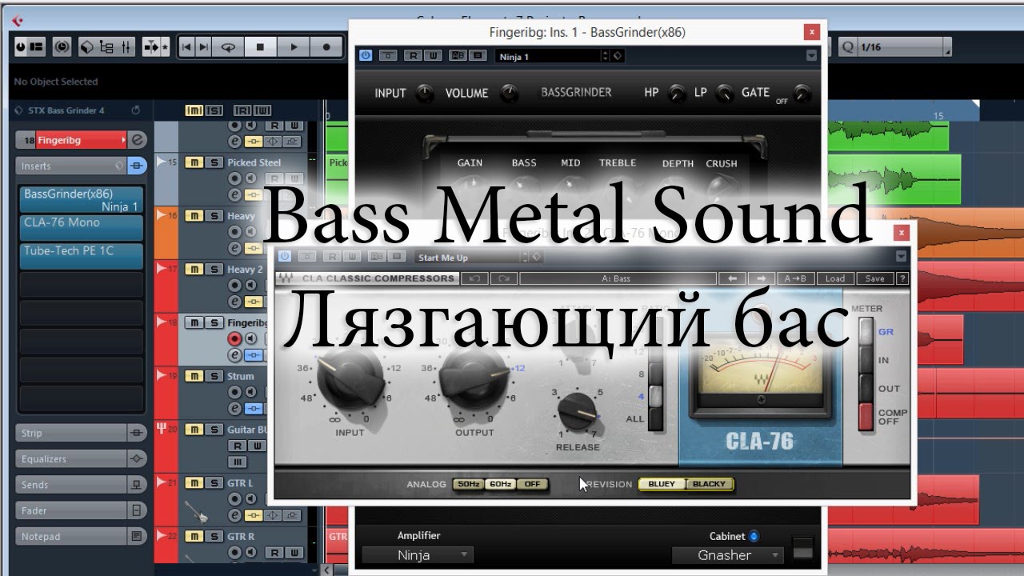
Task: Expand the Sends inspector section
Action: point(70,485)
